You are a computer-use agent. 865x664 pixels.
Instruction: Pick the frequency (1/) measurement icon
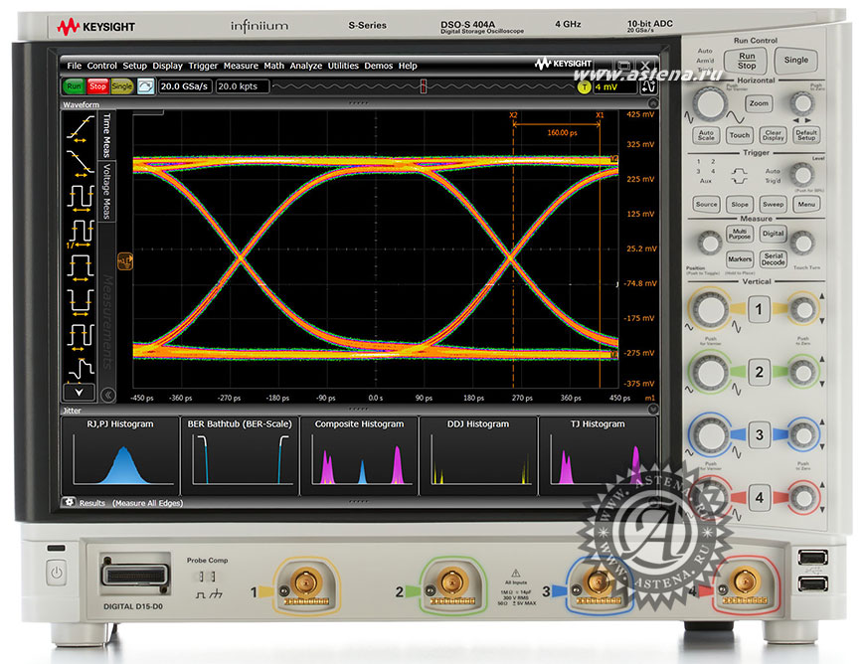[x=81, y=233]
